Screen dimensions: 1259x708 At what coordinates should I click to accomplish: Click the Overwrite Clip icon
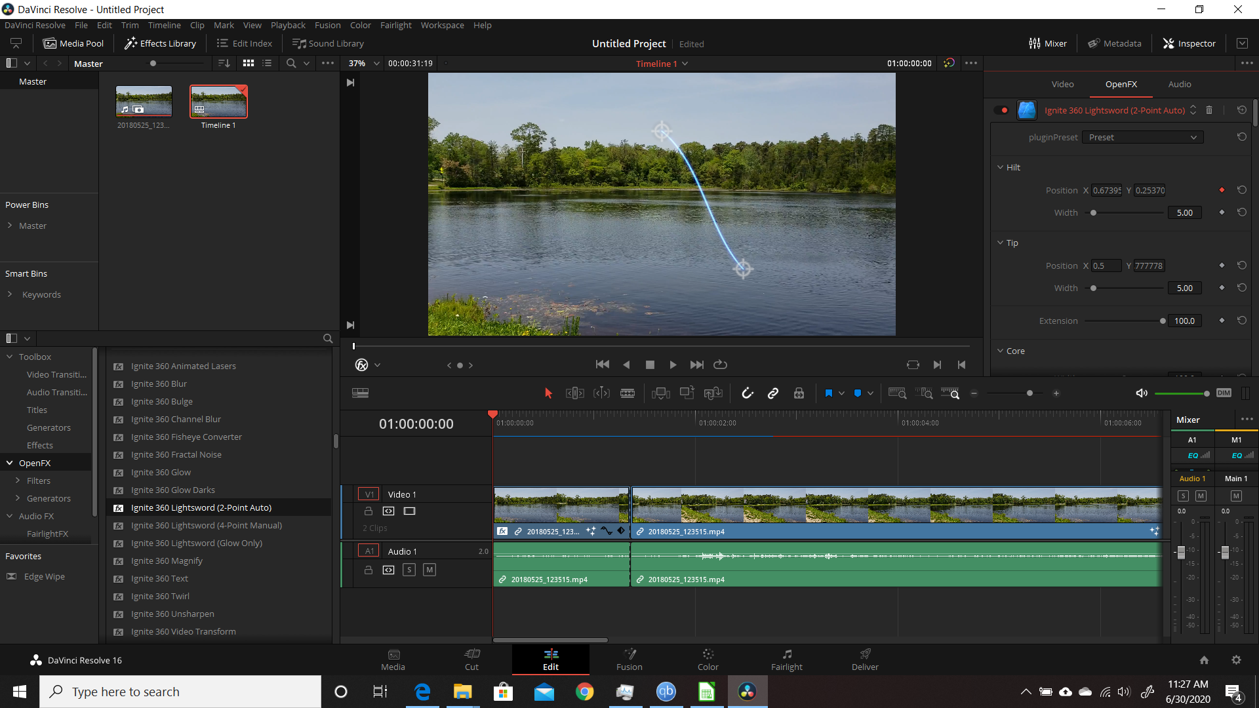click(x=687, y=393)
